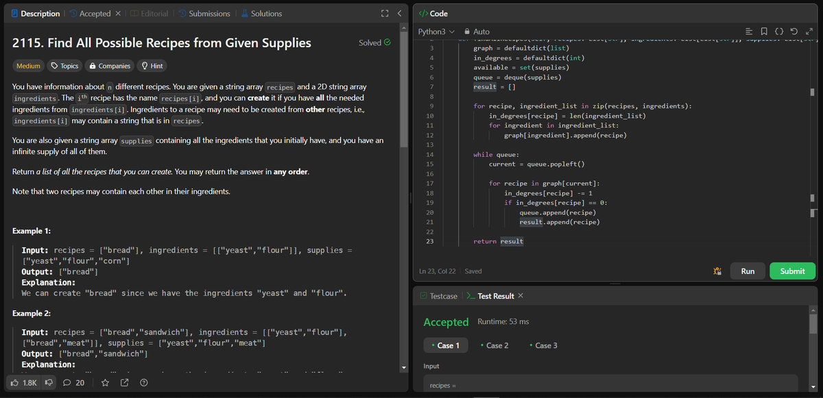This screenshot has height=398, width=823.
Task: Click the locked debugger icon beside Run
Action: 717,271
